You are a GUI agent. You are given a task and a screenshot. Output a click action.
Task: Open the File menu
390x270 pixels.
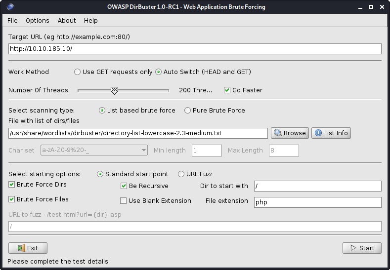pos(12,21)
